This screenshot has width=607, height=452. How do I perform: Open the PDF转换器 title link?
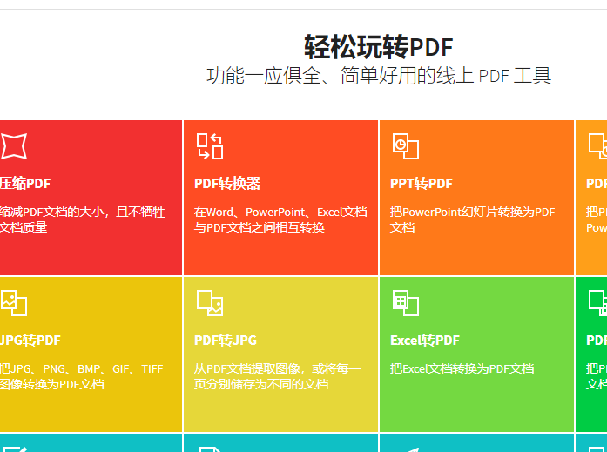click(227, 184)
